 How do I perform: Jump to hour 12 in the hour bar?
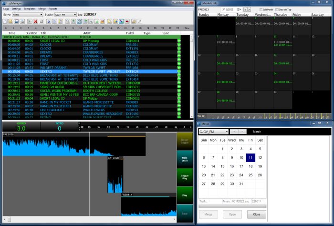(95, 28)
